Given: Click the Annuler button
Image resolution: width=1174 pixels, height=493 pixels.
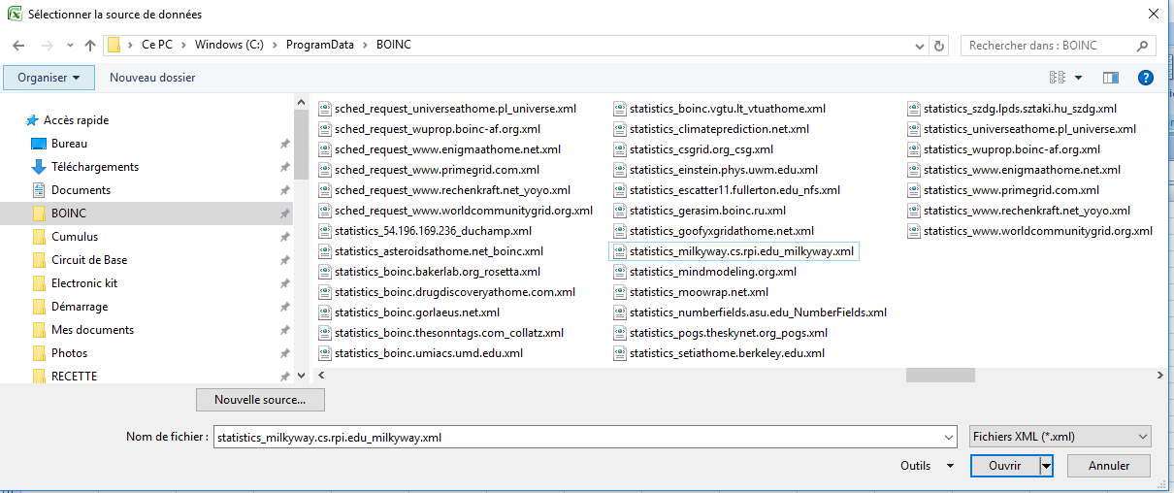Looking at the screenshot, I should tap(1109, 466).
